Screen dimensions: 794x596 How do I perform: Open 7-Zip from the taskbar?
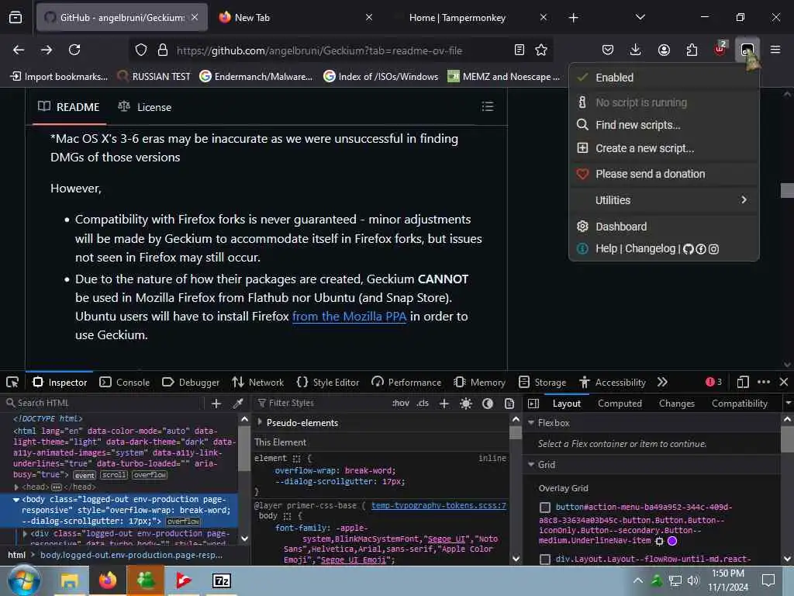coord(221,580)
